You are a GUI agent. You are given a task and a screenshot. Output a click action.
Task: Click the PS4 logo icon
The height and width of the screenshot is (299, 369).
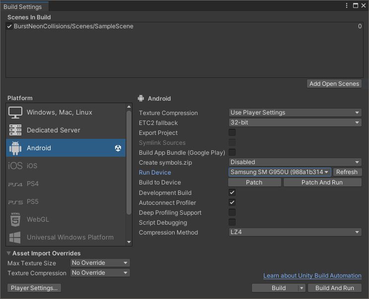click(15, 184)
